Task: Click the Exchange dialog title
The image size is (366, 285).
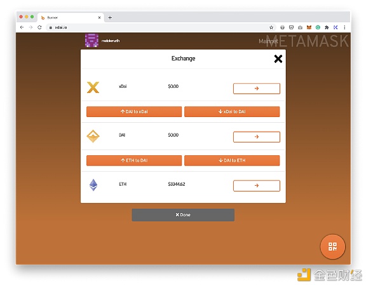Action: coord(183,59)
